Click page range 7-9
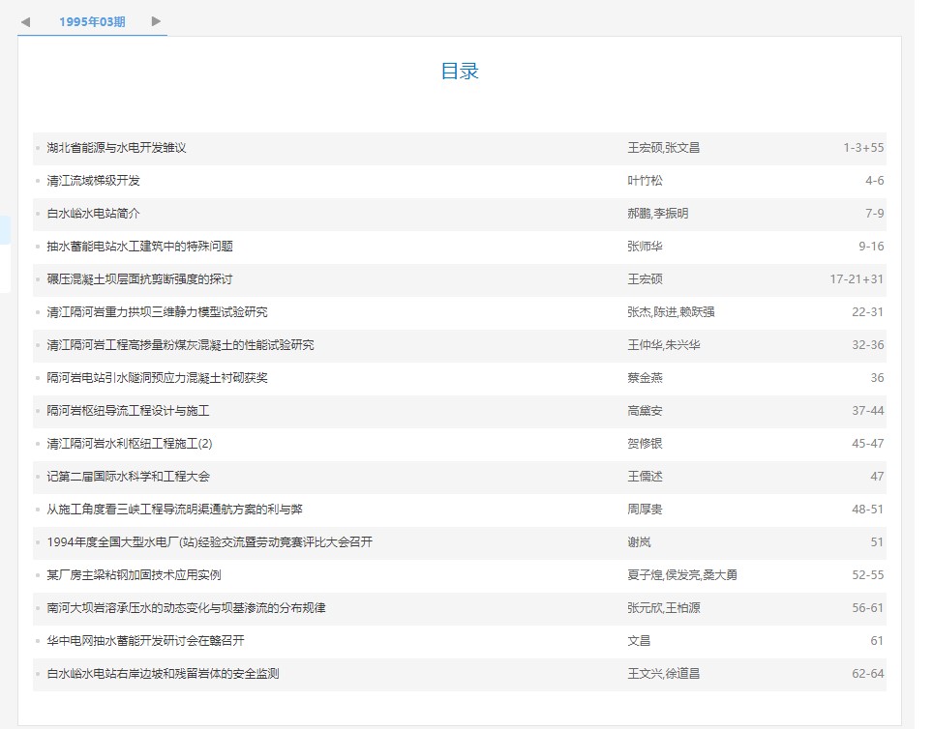Screen dimensions: 933x729 tap(875, 214)
